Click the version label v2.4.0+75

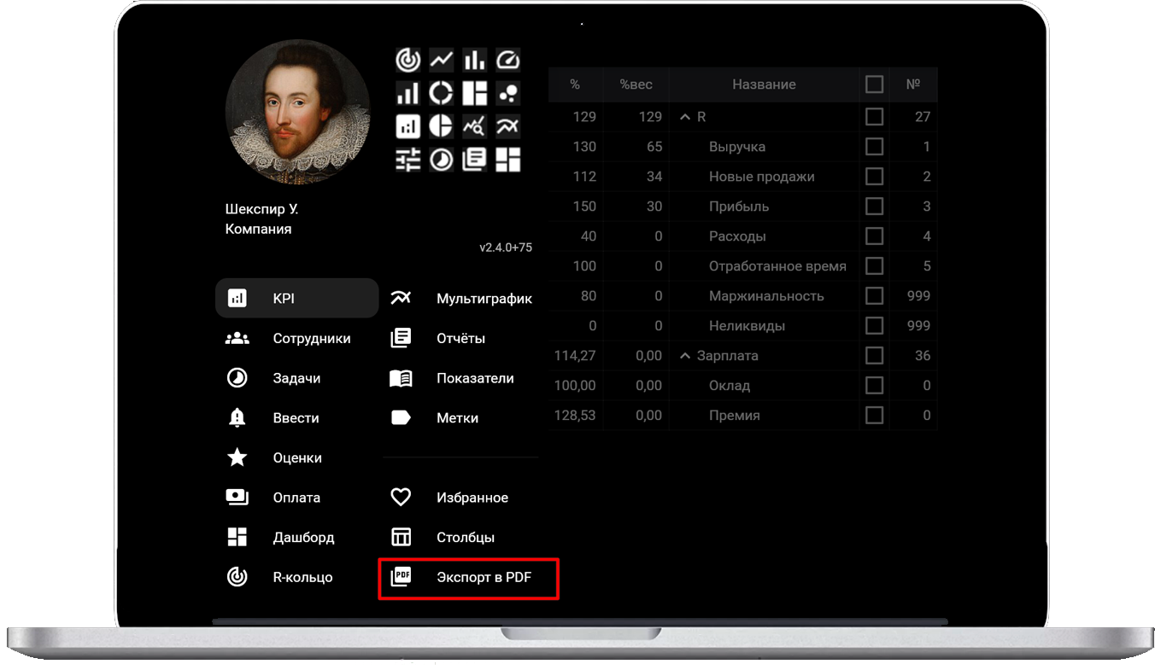click(506, 248)
